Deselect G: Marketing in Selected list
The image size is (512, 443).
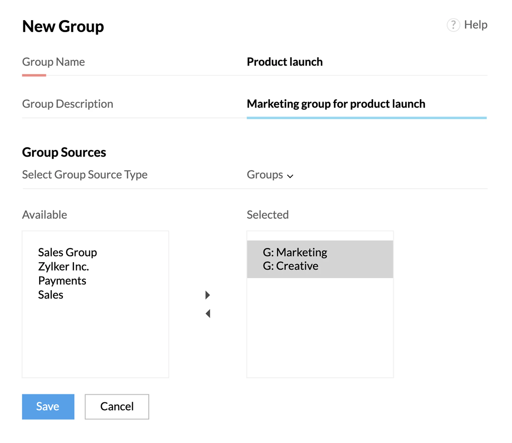295,252
